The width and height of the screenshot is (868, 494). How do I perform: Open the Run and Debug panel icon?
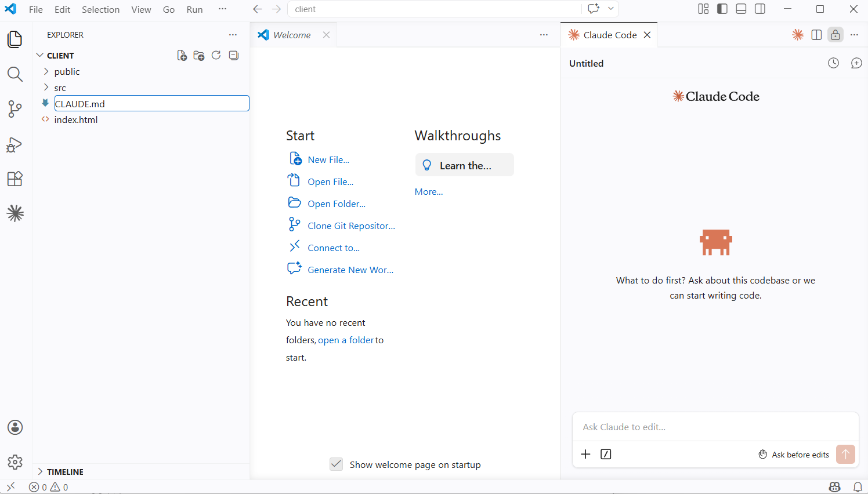(15, 145)
